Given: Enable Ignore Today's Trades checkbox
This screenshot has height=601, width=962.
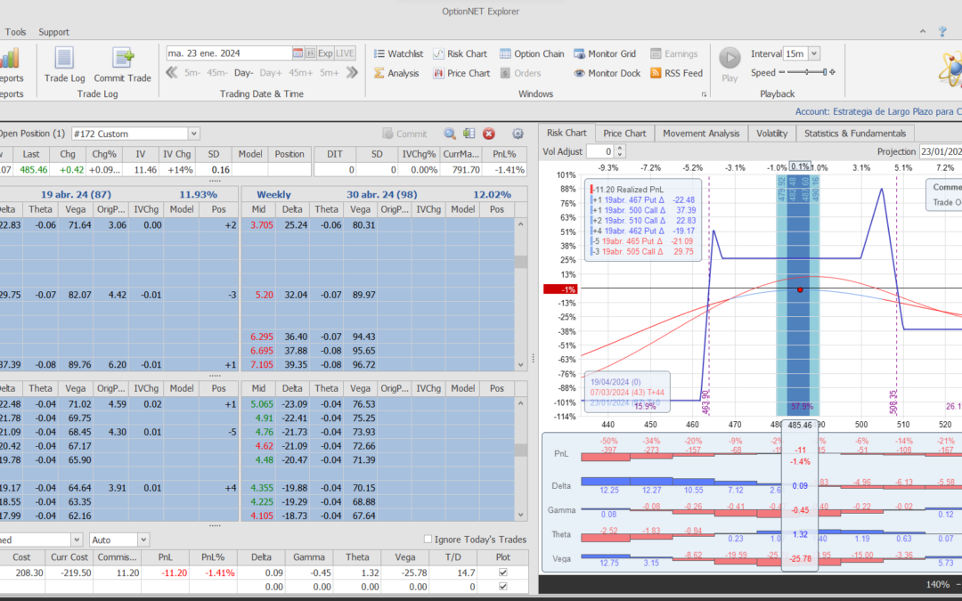Looking at the screenshot, I should 428,540.
